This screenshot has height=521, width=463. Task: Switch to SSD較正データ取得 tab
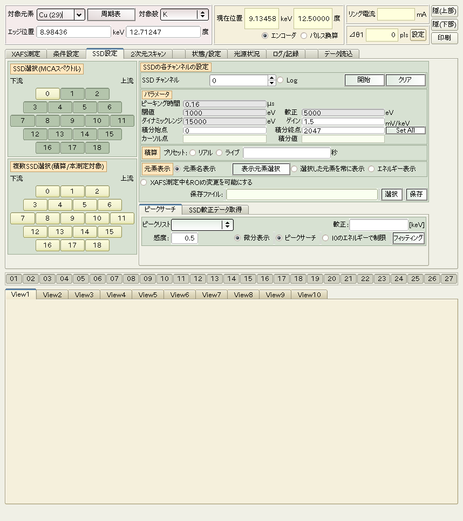tap(215, 210)
